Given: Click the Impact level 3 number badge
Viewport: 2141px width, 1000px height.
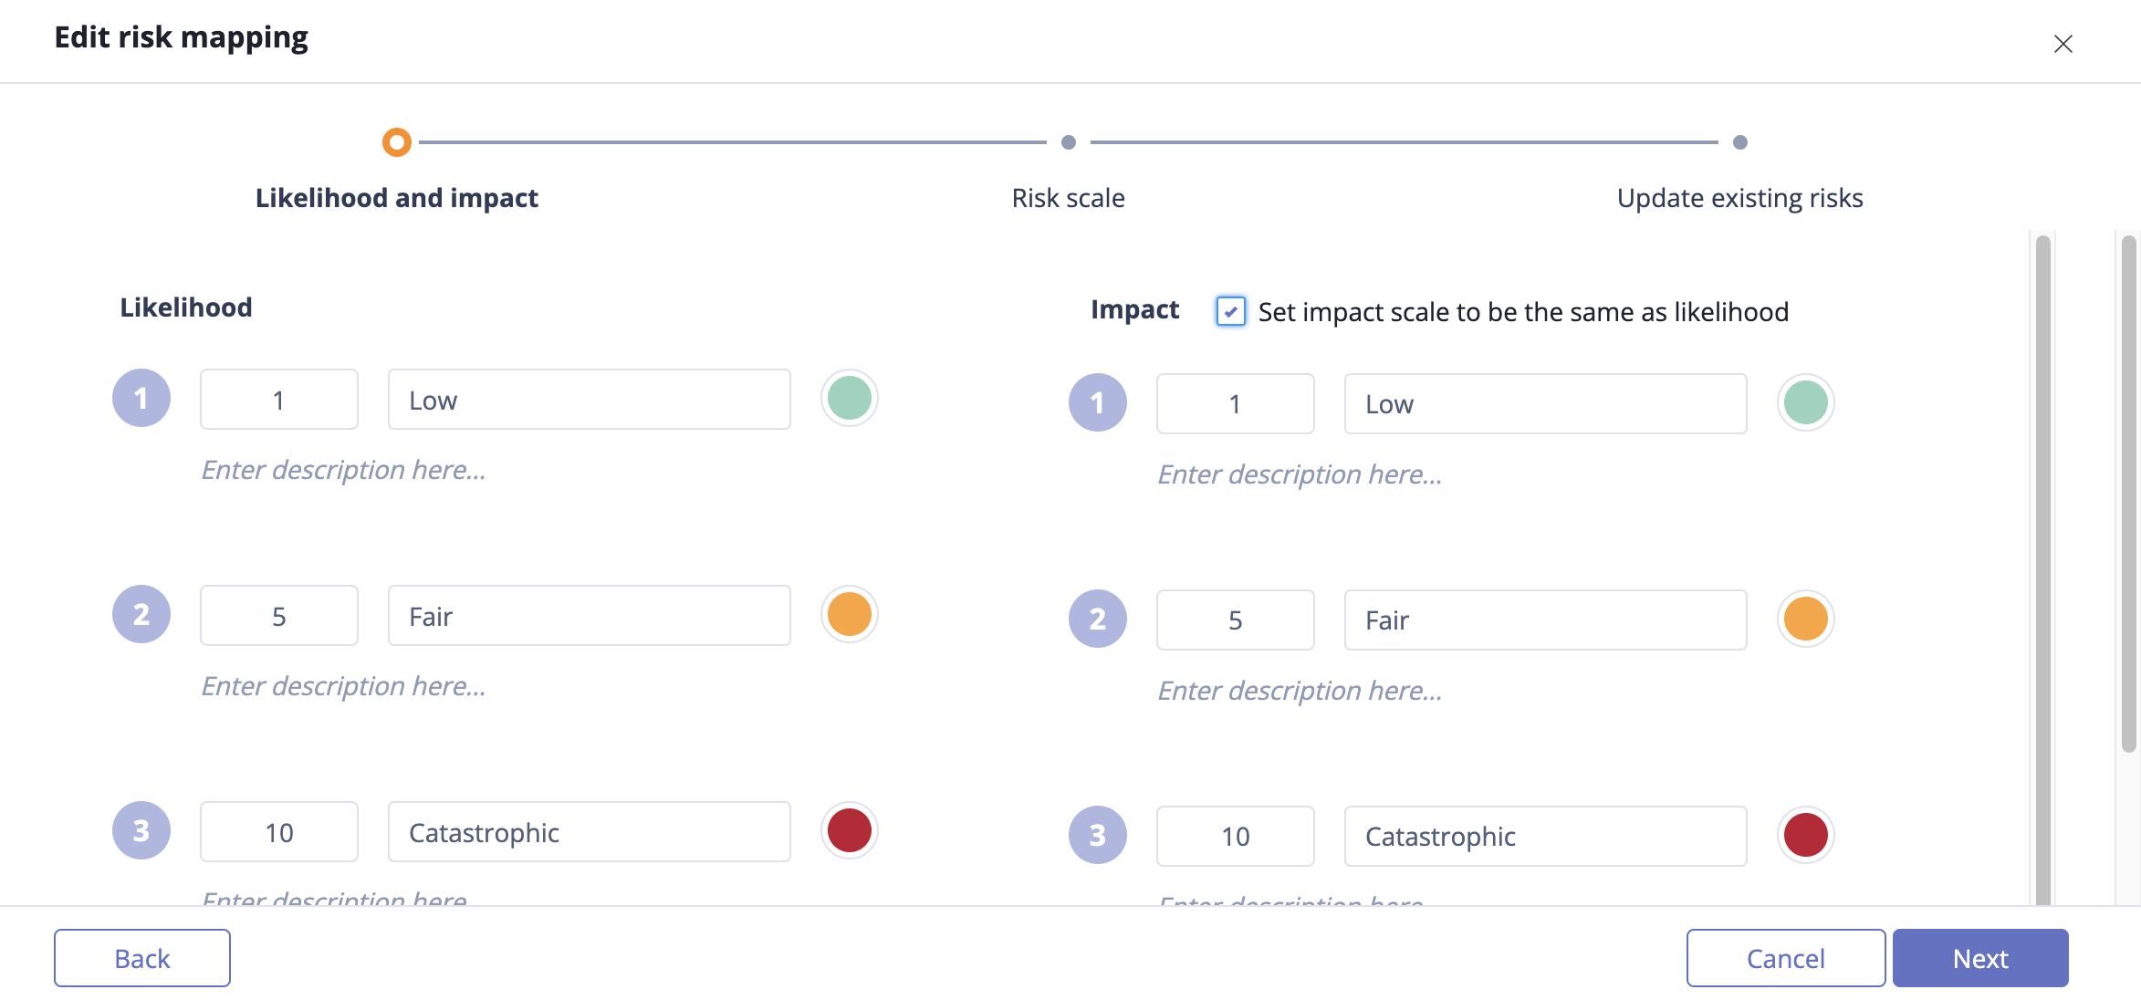Looking at the screenshot, I should click(x=1098, y=835).
